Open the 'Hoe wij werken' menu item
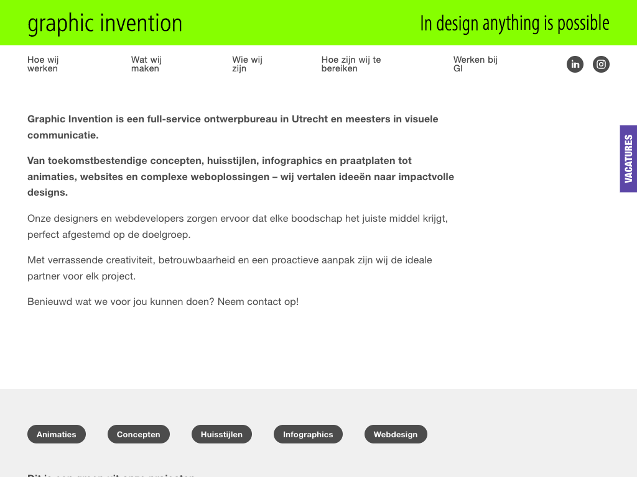The height and width of the screenshot is (477, 637). coord(43,64)
